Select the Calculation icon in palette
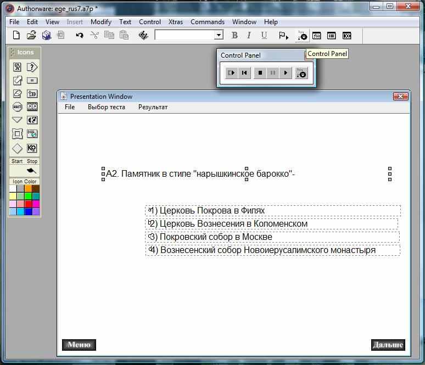Screen dimensions: 425x365 click(32, 80)
